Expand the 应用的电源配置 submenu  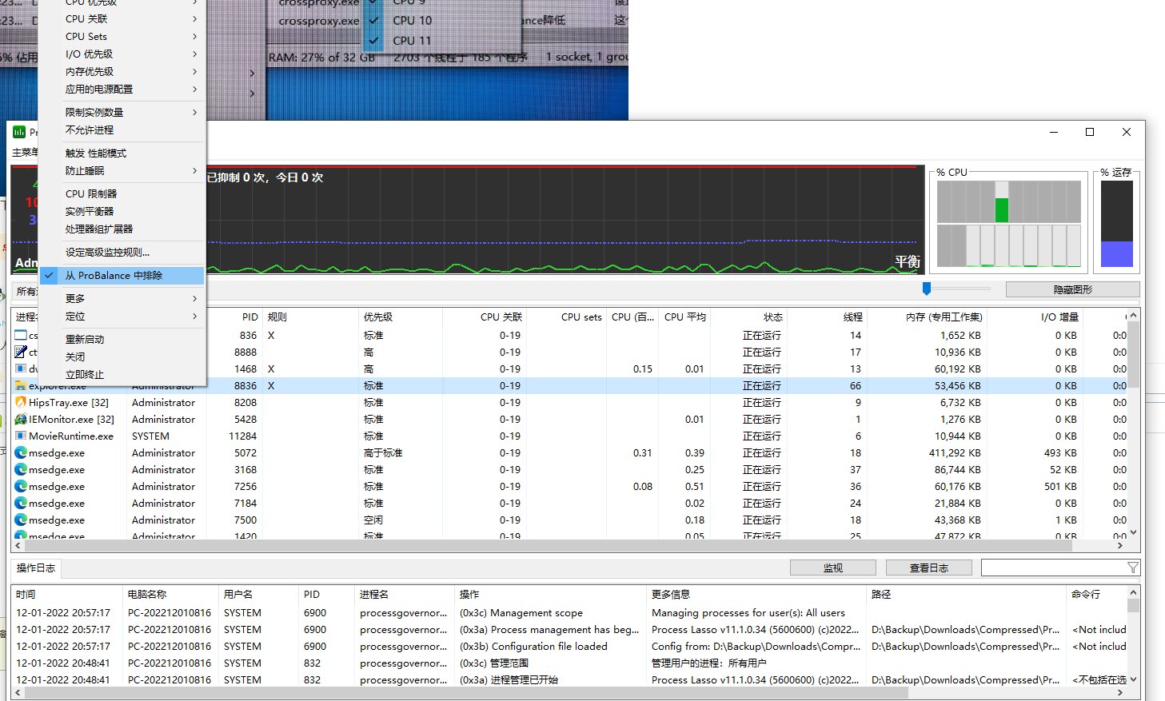(122, 89)
